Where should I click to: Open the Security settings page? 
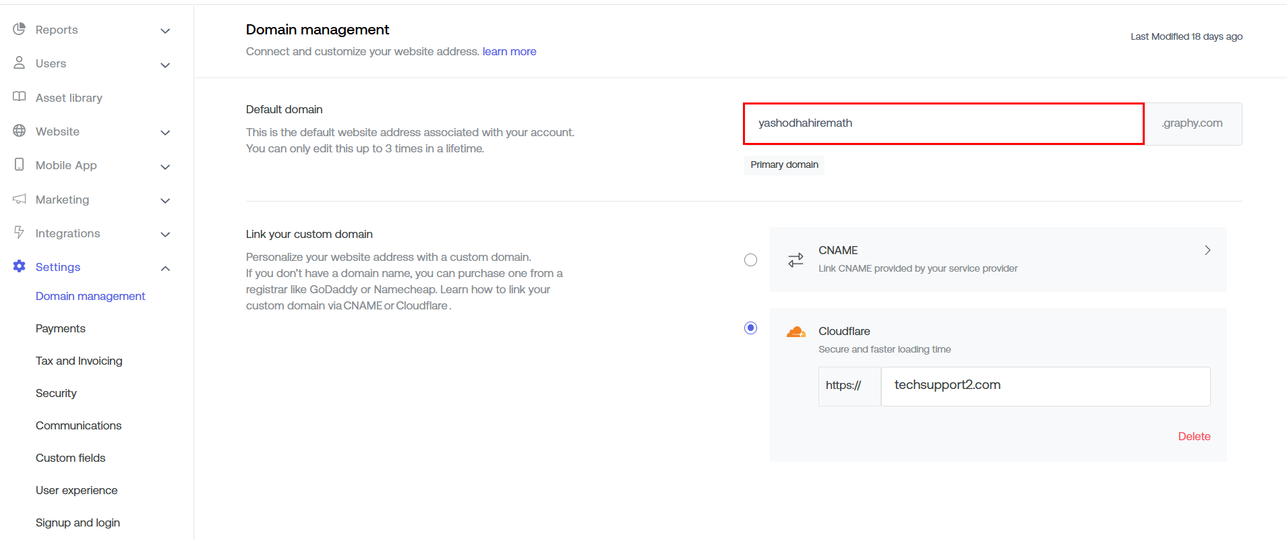coord(56,393)
